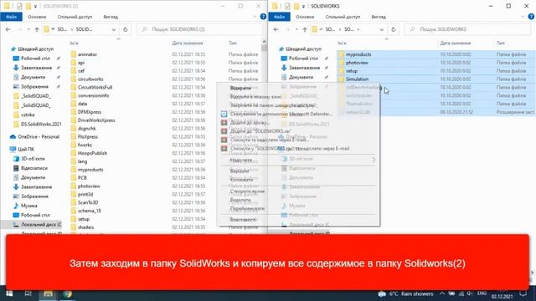Select the Simulation folder in SOLIDWORKS window
This screenshot has width=536, height=301.
pos(357,79)
